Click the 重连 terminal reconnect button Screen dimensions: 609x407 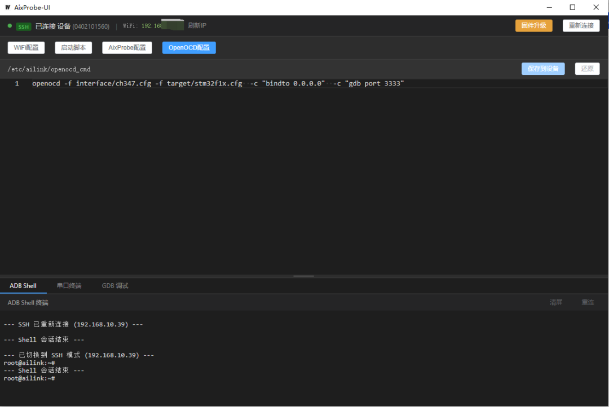(x=588, y=302)
